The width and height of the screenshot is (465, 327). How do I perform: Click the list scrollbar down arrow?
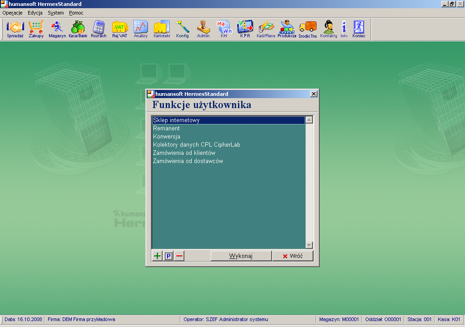309,245
